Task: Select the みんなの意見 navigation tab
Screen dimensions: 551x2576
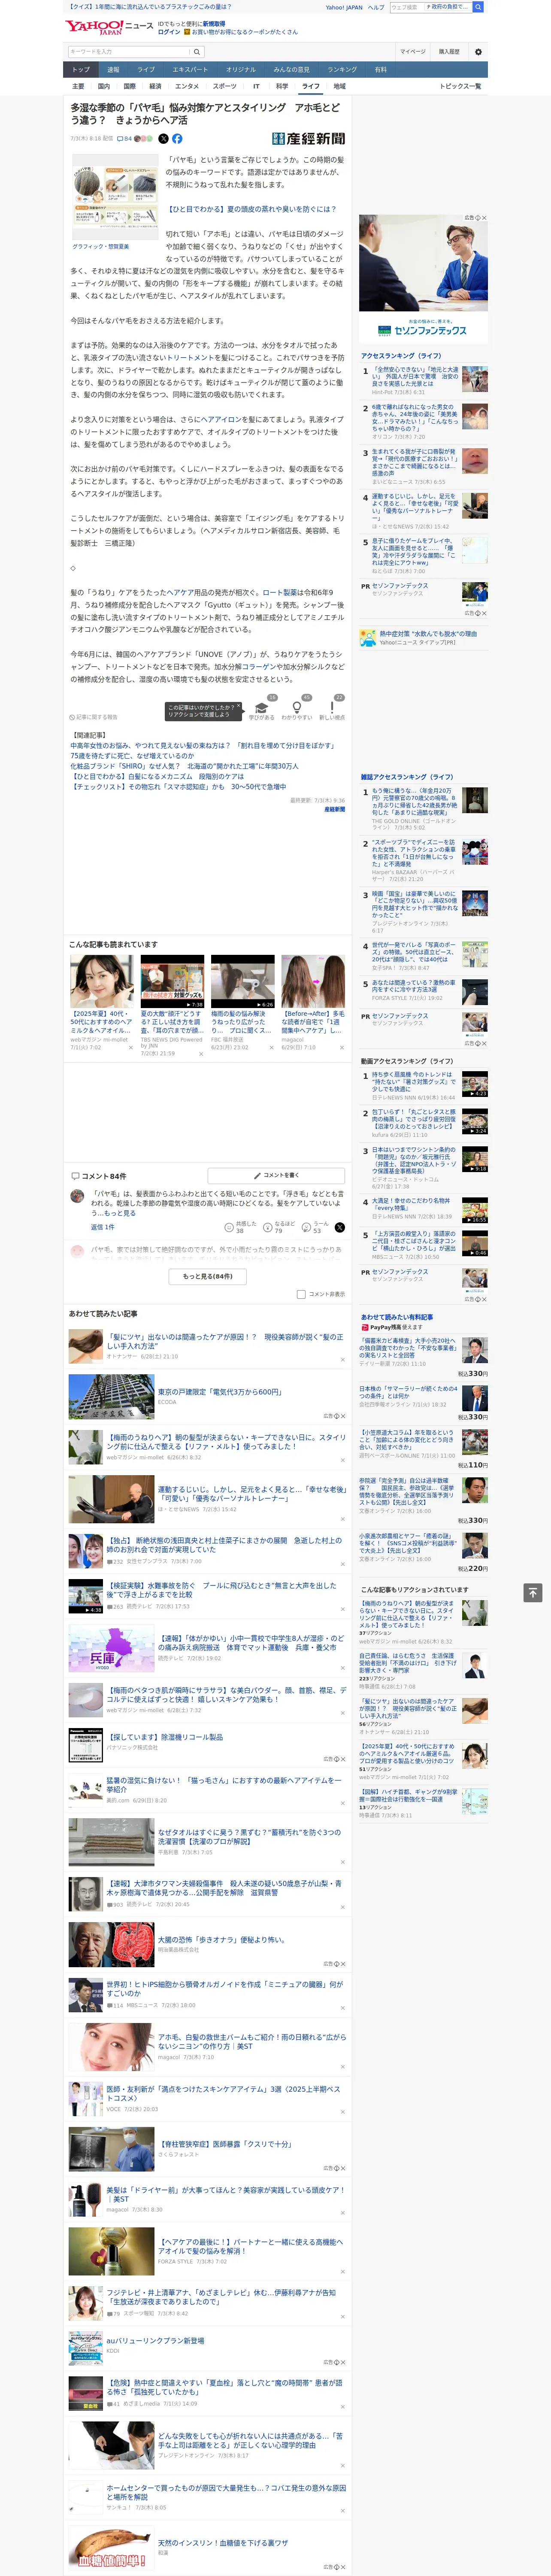Action: (291, 70)
